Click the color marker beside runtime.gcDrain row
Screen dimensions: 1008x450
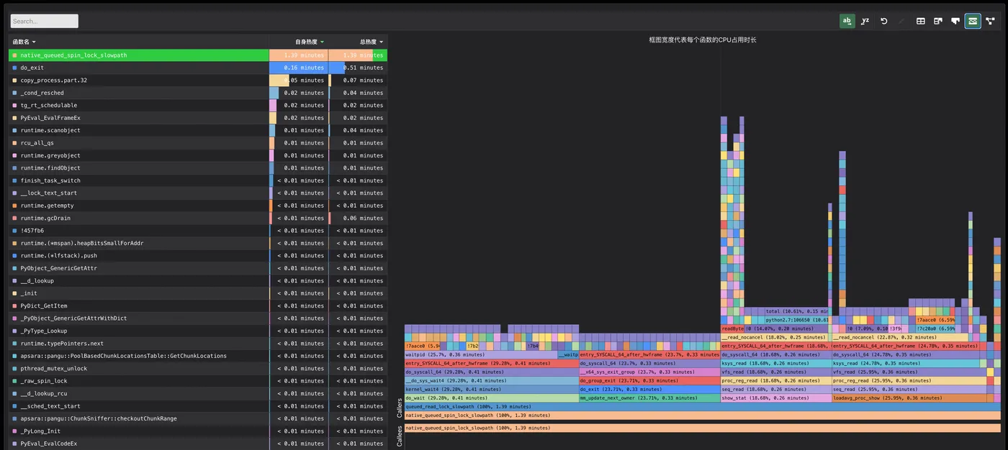(x=14, y=218)
